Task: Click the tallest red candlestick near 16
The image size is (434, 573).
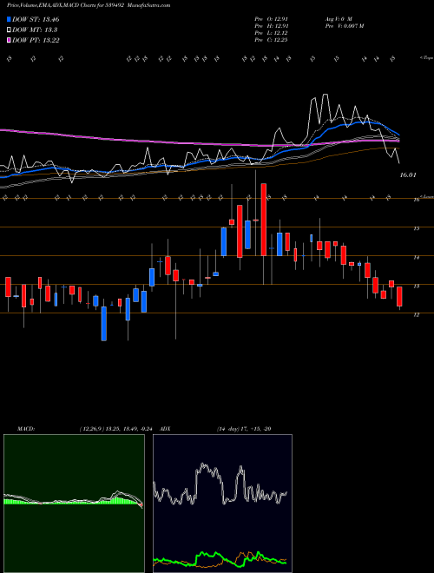Action: pyautogui.click(x=263, y=220)
